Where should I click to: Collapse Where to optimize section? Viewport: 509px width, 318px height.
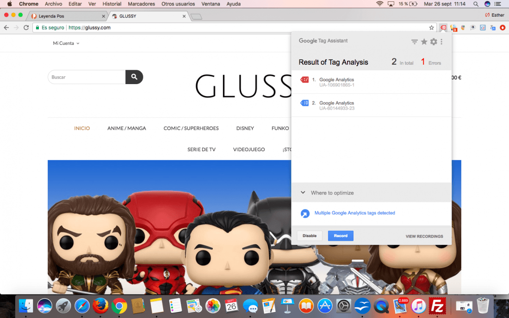click(x=303, y=193)
